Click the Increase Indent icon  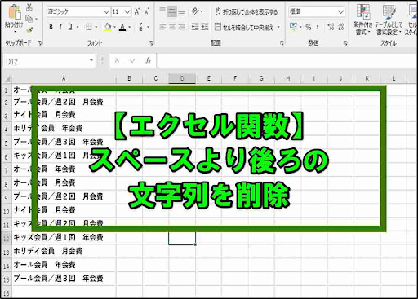(204, 27)
